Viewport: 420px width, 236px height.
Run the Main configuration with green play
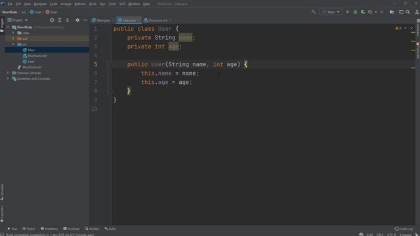coord(348,12)
